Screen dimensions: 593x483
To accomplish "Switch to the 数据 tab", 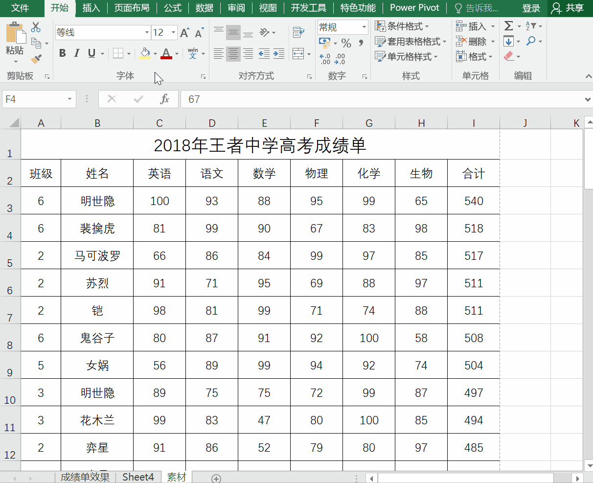I will pyautogui.click(x=204, y=8).
